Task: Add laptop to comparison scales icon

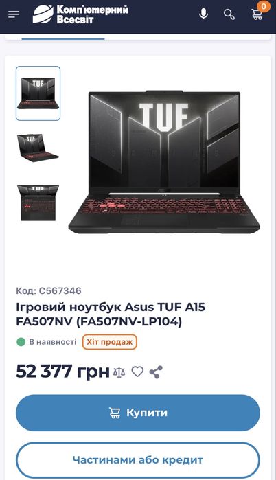Action: pyautogui.click(x=119, y=372)
